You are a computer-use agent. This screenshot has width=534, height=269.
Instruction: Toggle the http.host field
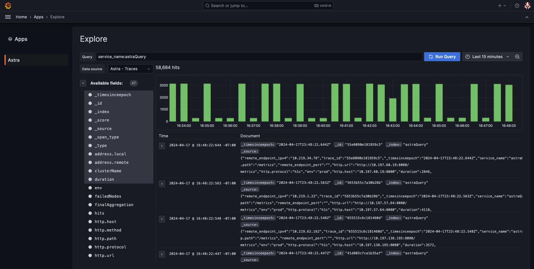coord(119,222)
